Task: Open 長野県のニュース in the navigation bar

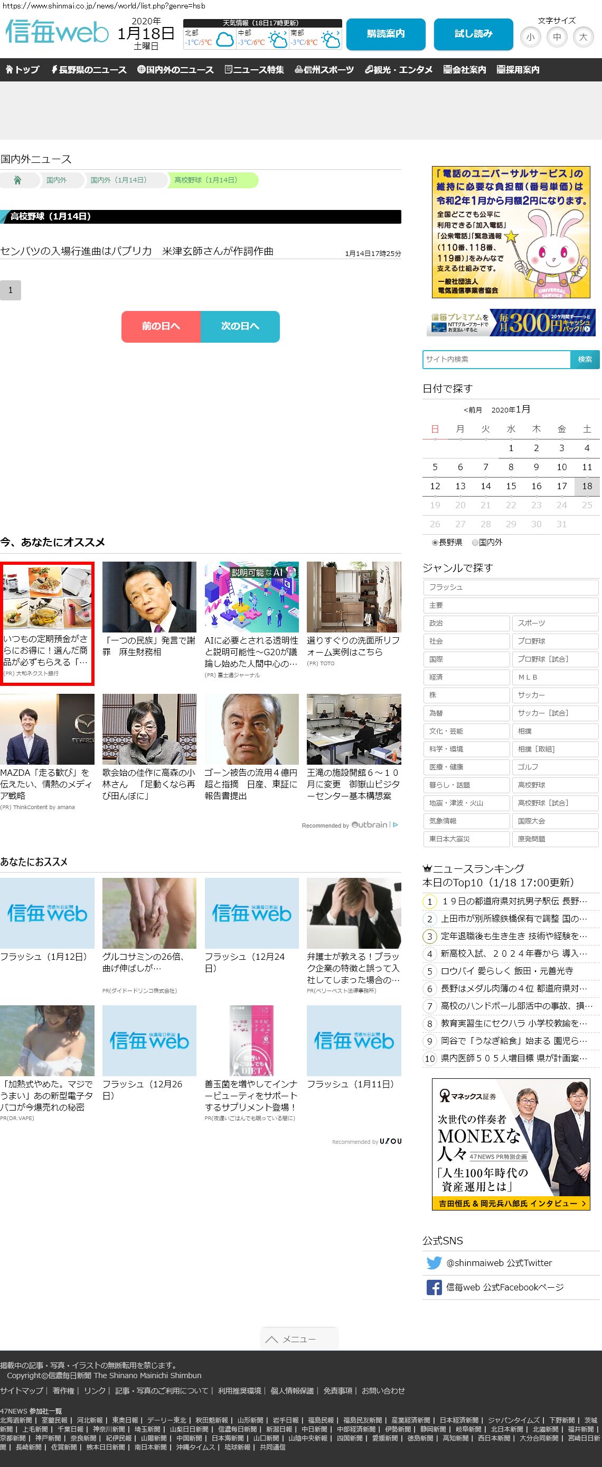Action: click(89, 69)
